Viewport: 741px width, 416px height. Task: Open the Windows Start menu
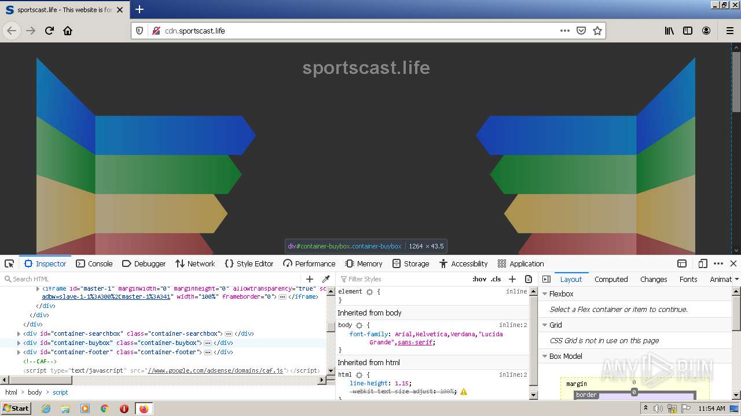(16, 408)
